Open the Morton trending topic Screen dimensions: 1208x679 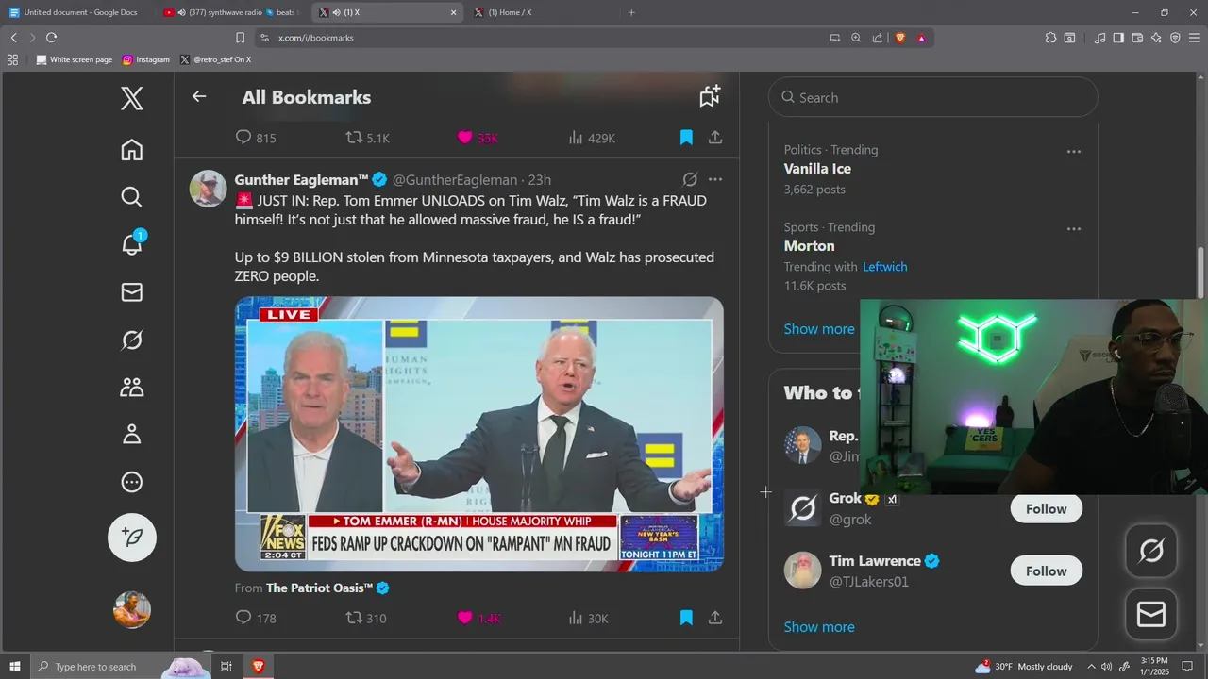point(809,246)
